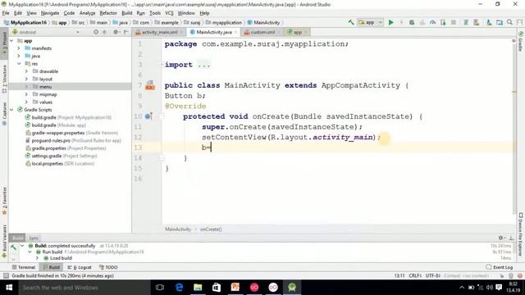Toggle the tool window quick-access icon in status bar
Viewport: 525px width, 295px height.
coord(6,276)
